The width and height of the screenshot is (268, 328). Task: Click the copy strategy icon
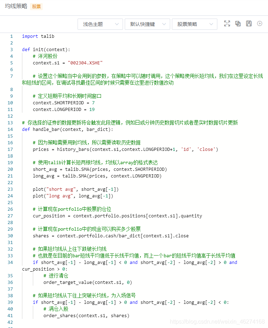pos(238,24)
